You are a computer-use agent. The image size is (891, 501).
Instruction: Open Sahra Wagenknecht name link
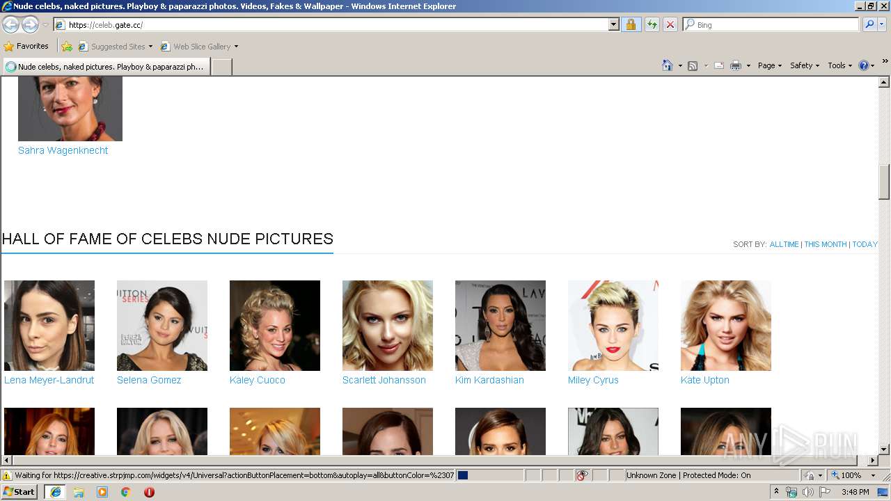pyautogui.click(x=63, y=150)
